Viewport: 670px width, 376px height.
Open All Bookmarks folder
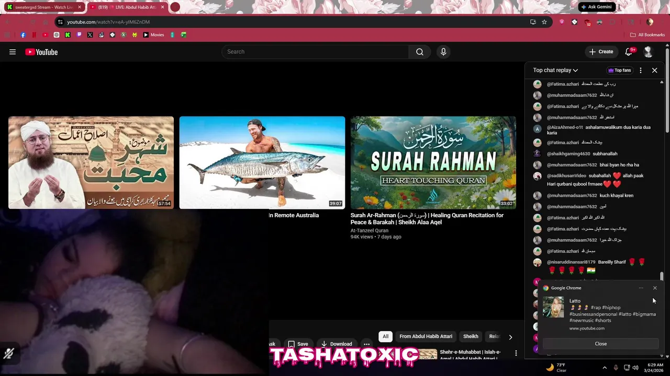point(647,35)
